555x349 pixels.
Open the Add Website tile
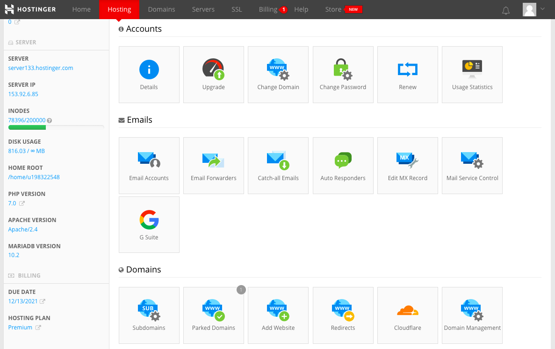tap(278, 315)
